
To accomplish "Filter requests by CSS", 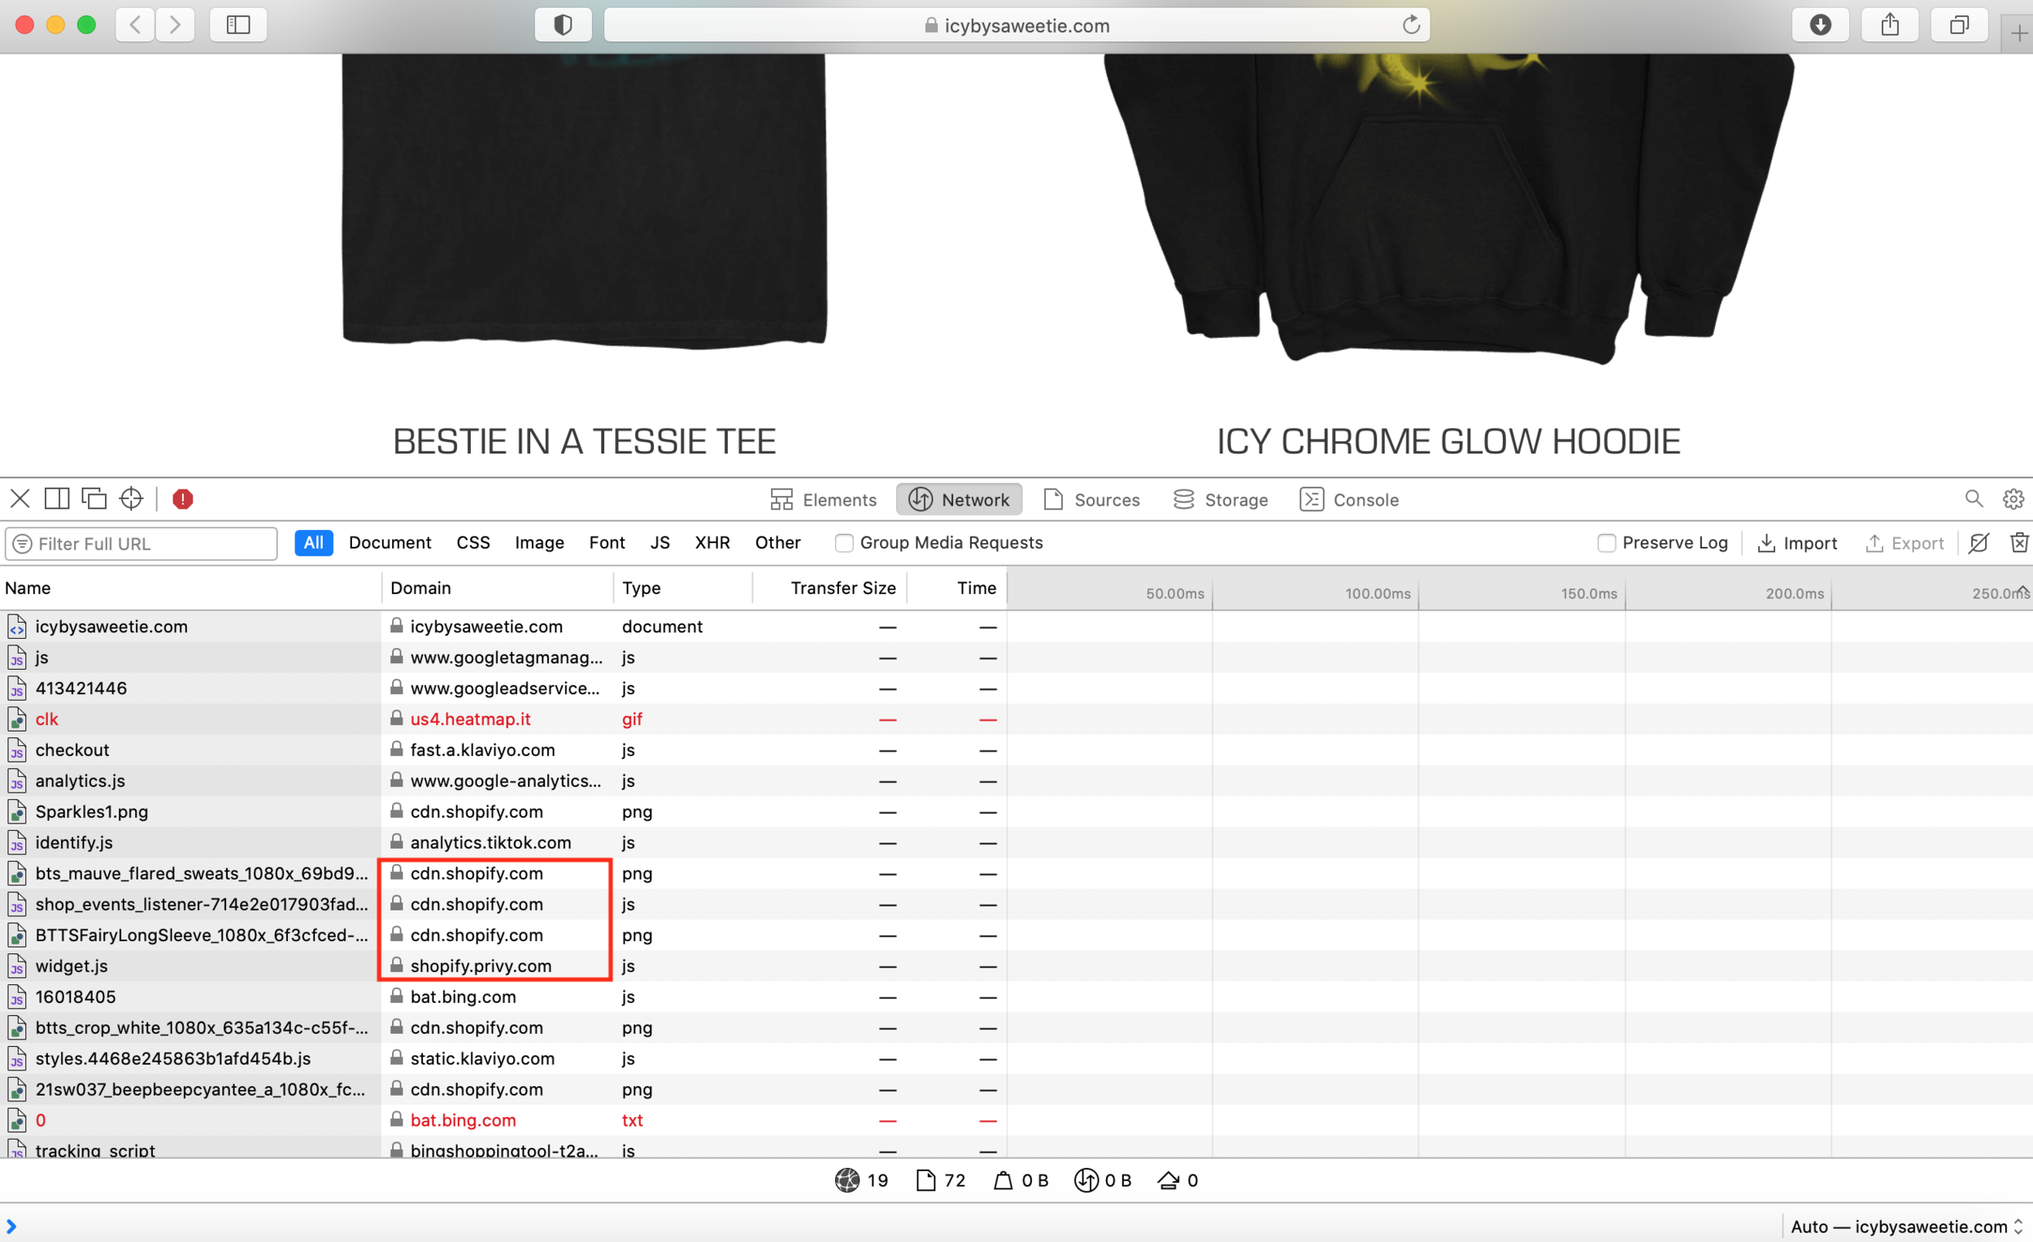I will pyautogui.click(x=472, y=543).
